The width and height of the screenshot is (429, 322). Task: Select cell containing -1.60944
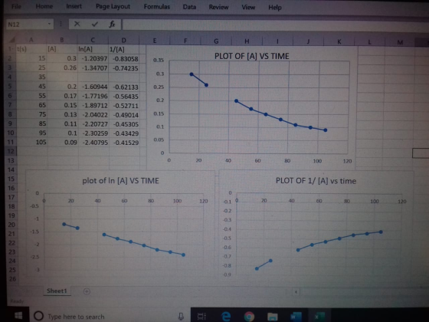[93, 87]
